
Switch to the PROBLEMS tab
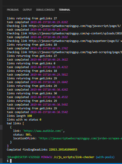point(13,10)
